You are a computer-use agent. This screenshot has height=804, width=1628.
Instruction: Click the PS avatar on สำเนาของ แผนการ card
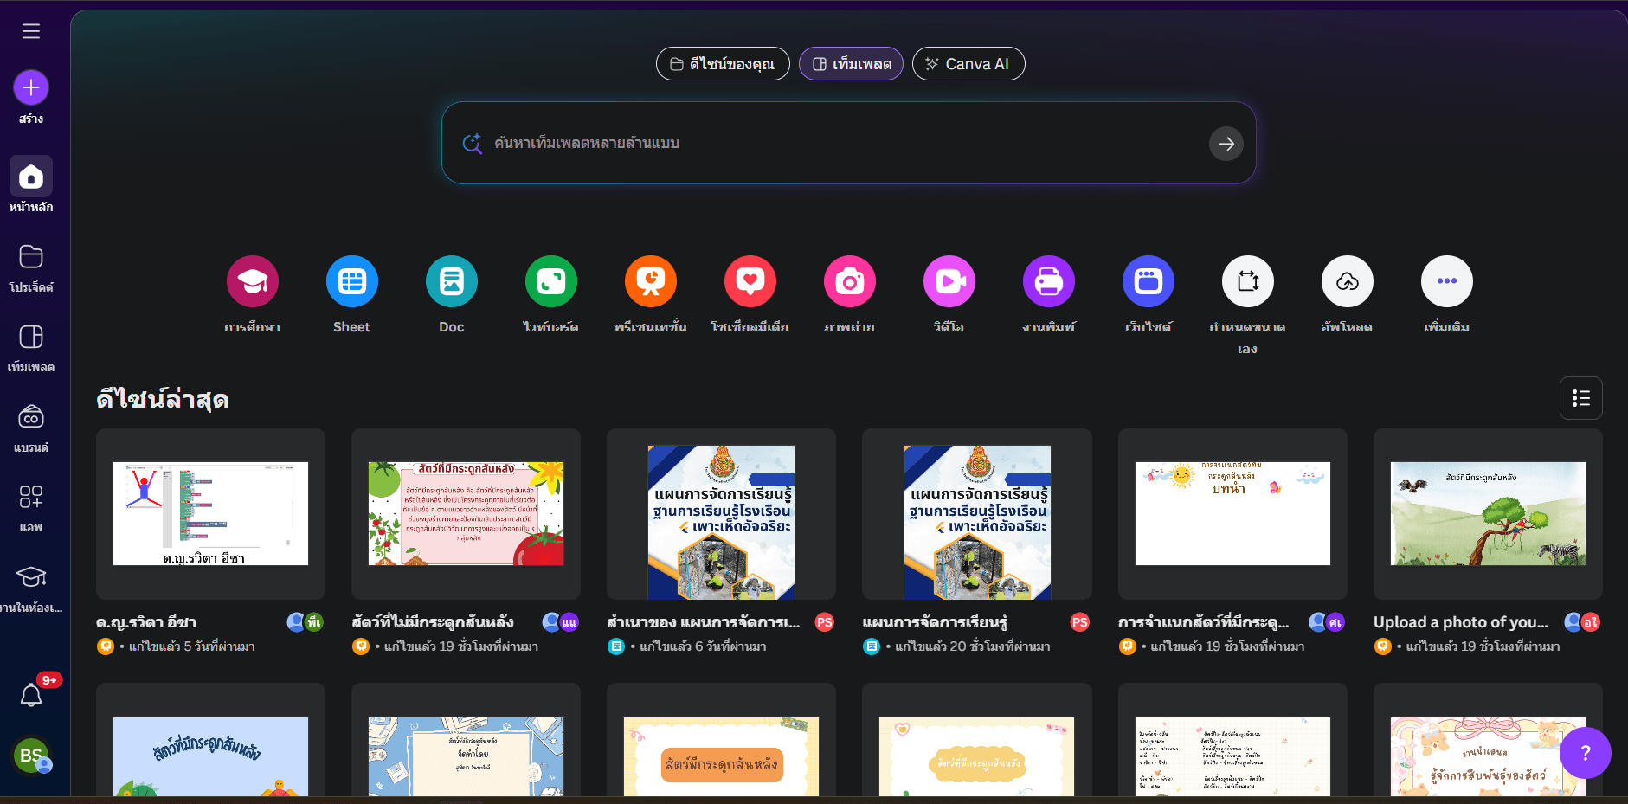click(825, 622)
